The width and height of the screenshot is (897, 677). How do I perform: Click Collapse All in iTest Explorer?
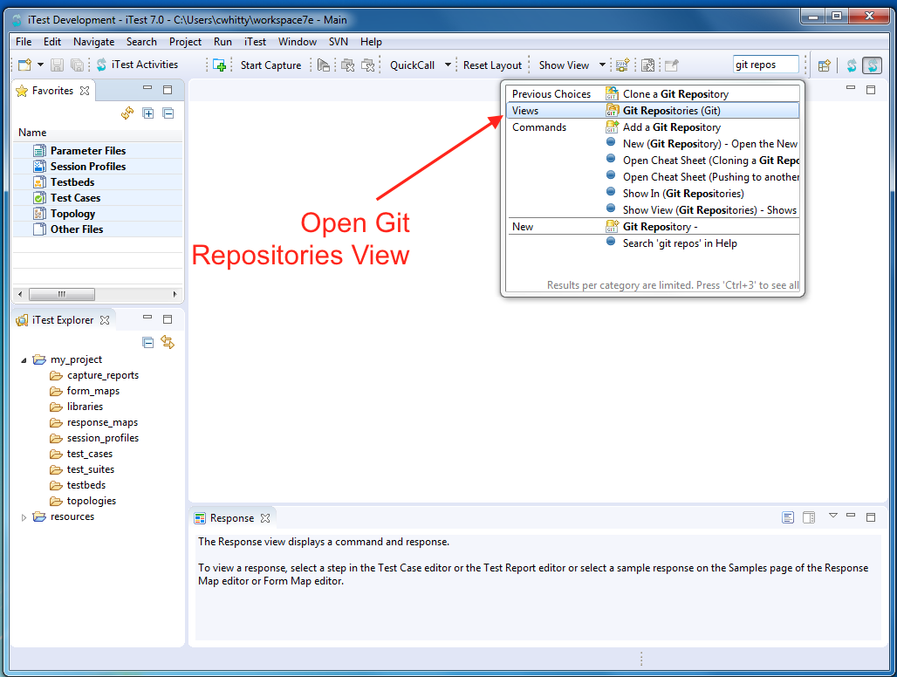tap(147, 343)
